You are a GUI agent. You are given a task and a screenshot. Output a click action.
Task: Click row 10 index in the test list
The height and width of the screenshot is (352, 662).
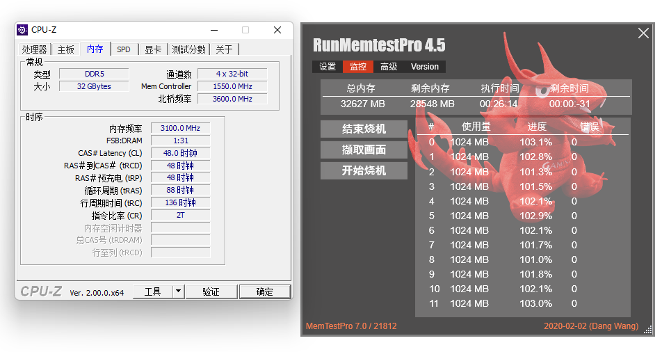(435, 289)
